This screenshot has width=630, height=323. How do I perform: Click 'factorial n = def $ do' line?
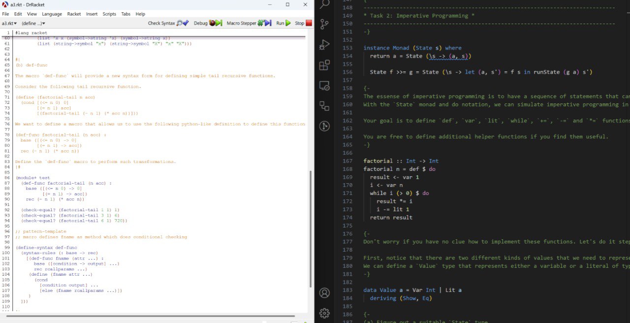399,169
